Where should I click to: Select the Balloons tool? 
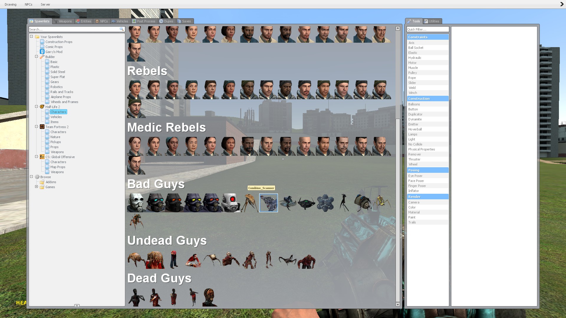428,104
